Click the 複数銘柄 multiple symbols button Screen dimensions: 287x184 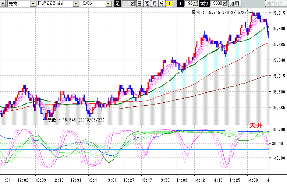tap(275, 4)
